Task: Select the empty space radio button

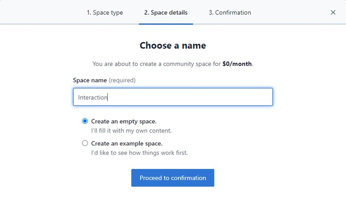Action: [85, 121]
